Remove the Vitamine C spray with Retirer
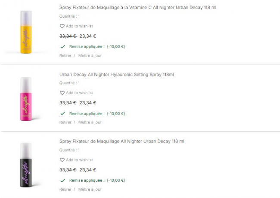Screen dimensions: 280x198 point(65,55)
